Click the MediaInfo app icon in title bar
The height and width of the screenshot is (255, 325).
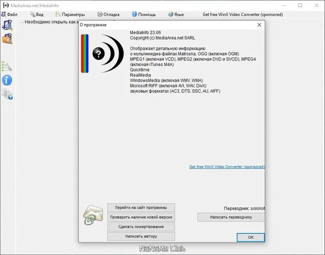tap(6, 5)
